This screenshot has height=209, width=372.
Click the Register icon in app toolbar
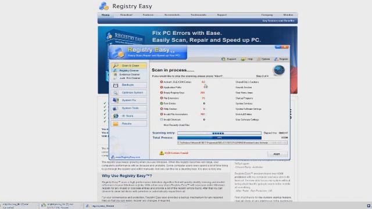click(x=277, y=59)
